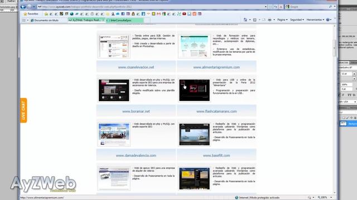The width and height of the screenshot is (357, 200).
Task: Close the AyZWeb Trabajos tab
Action: coord(103,20)
